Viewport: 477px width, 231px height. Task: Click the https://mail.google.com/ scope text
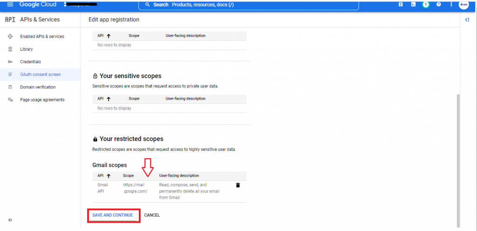[x=135, y=188]
